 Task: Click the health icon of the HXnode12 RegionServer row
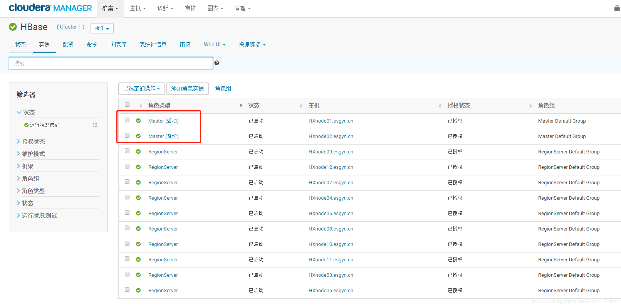point(138,167)
